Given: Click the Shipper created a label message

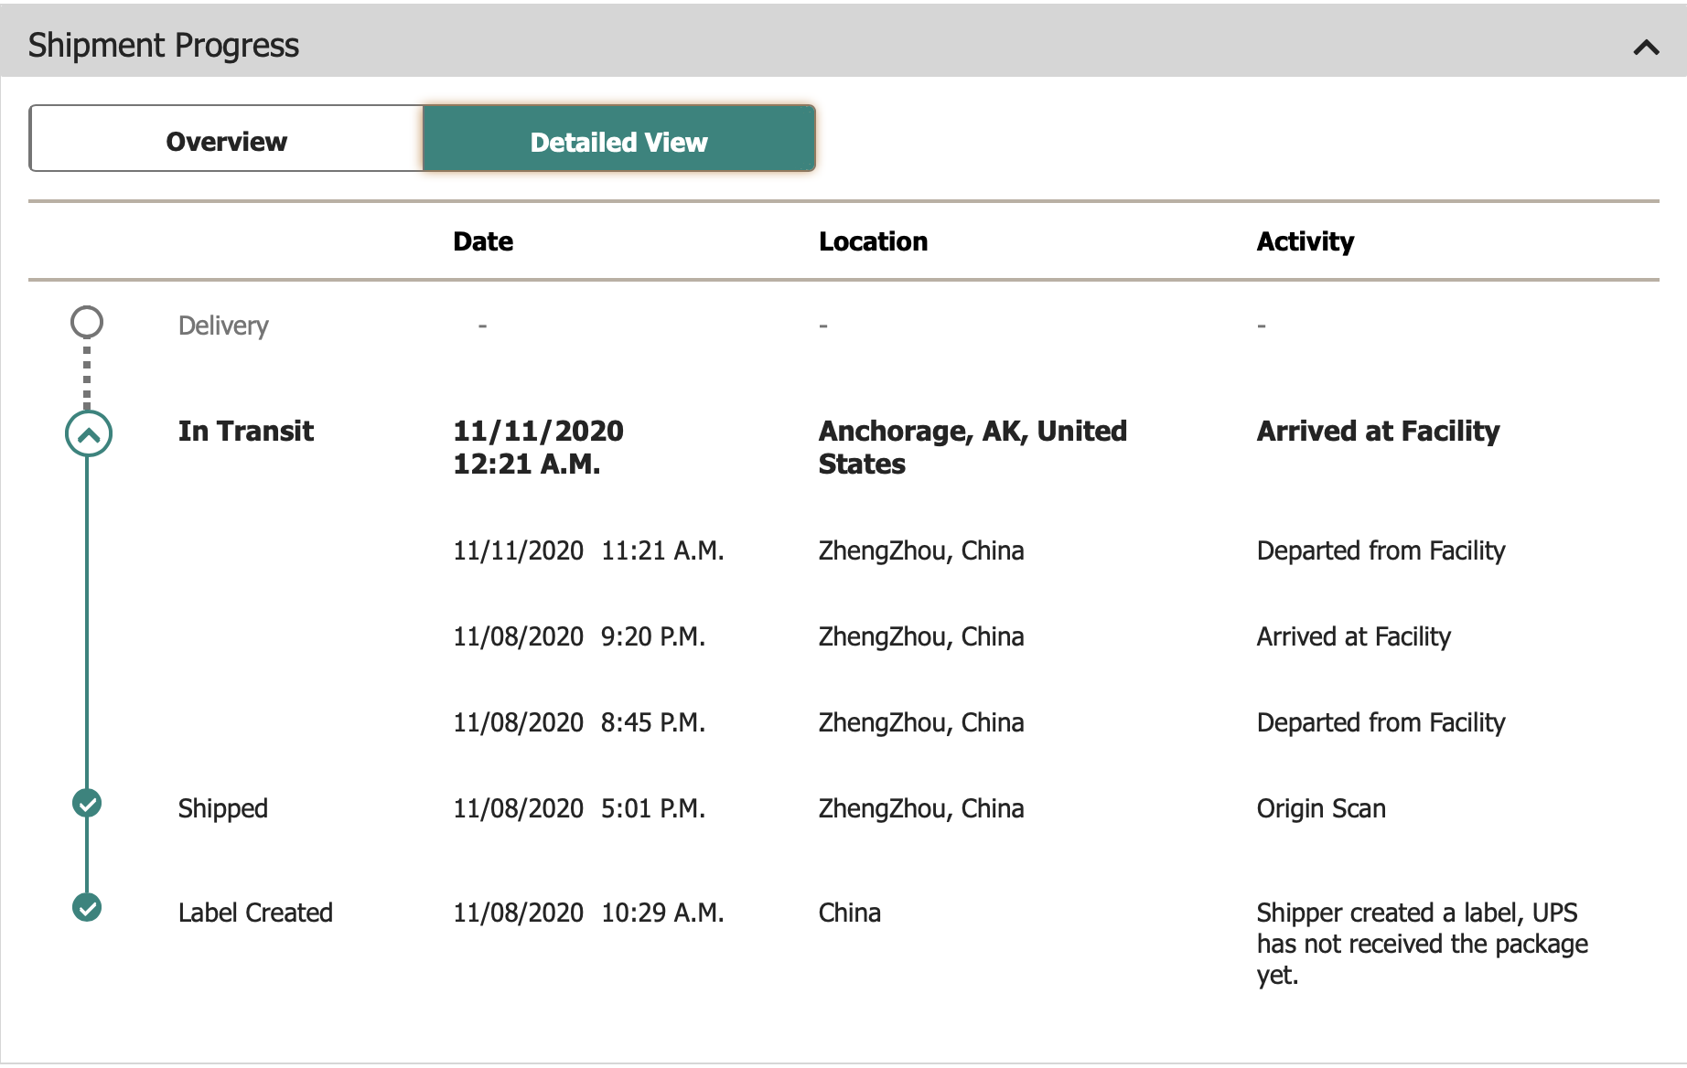Looking at the screenshot, I should tap(1422, 943).
